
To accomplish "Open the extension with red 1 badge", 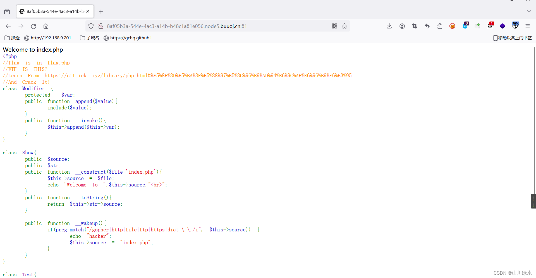I will [490, 26].
